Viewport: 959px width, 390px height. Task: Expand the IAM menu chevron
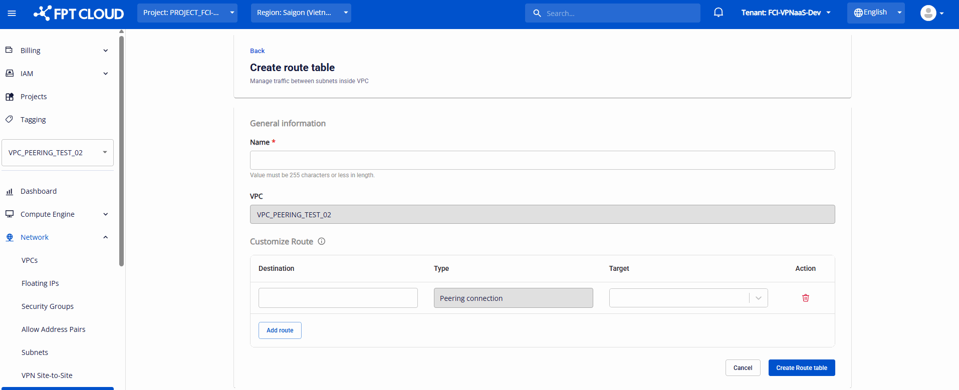106,74
